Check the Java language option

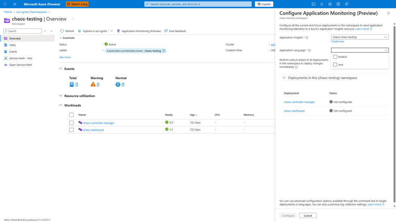(335, 64)
